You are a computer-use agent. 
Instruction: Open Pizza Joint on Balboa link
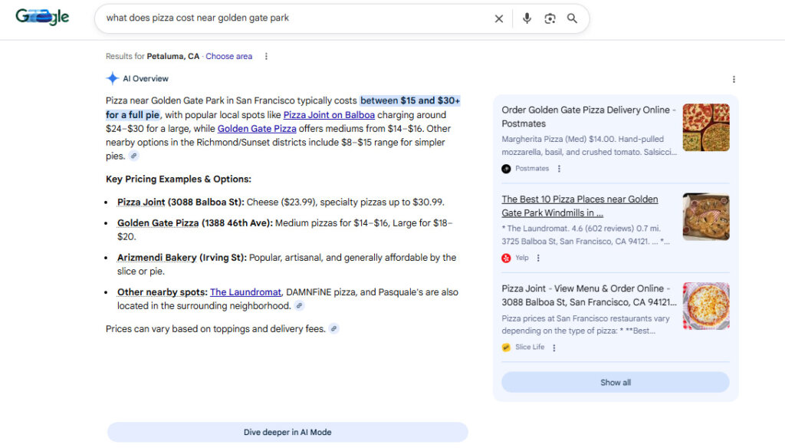pyautogui.click(x=329, y=115)
